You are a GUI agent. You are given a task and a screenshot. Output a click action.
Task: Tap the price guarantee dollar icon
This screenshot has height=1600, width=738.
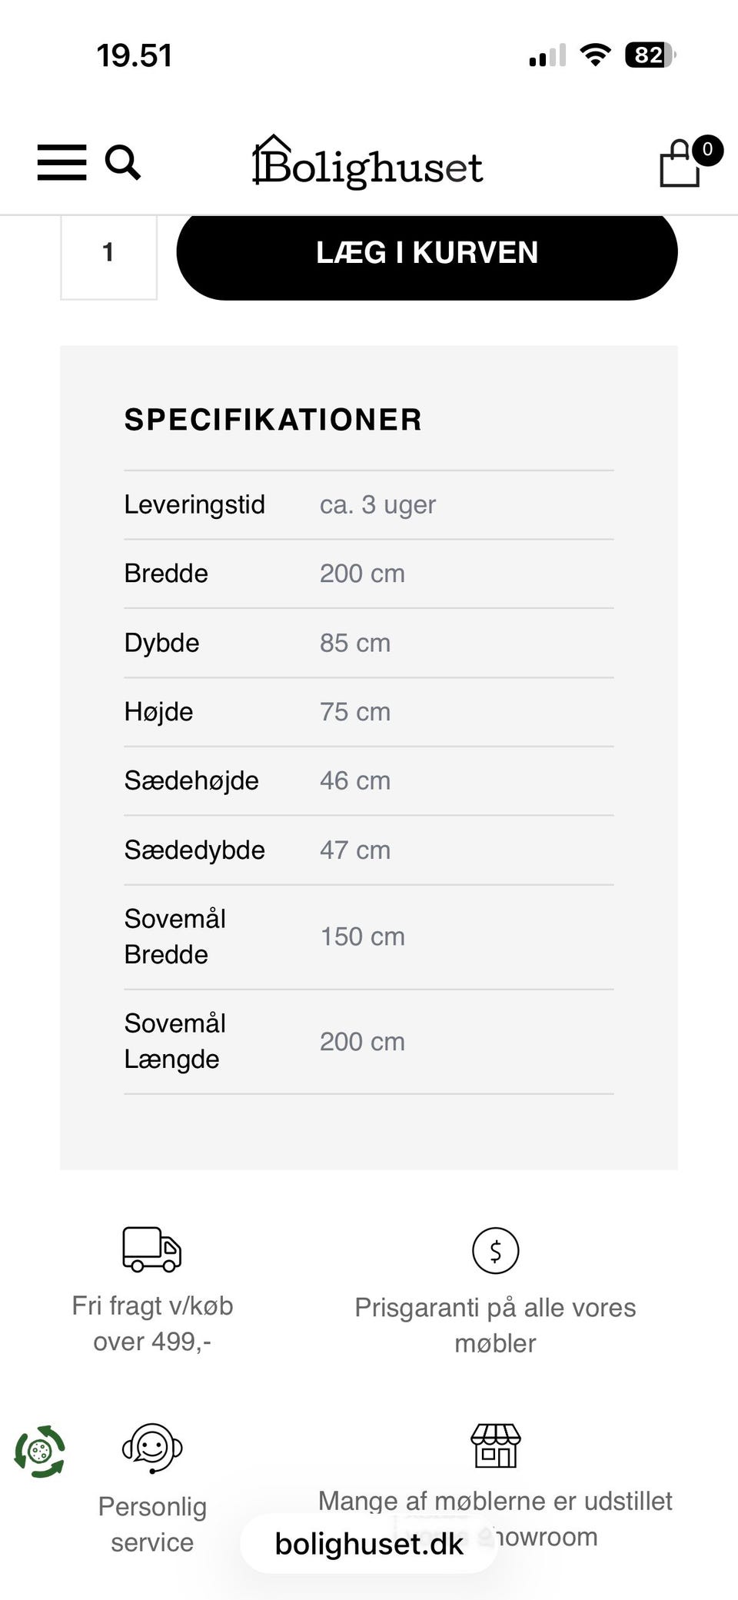click(x=495, y=1250)
